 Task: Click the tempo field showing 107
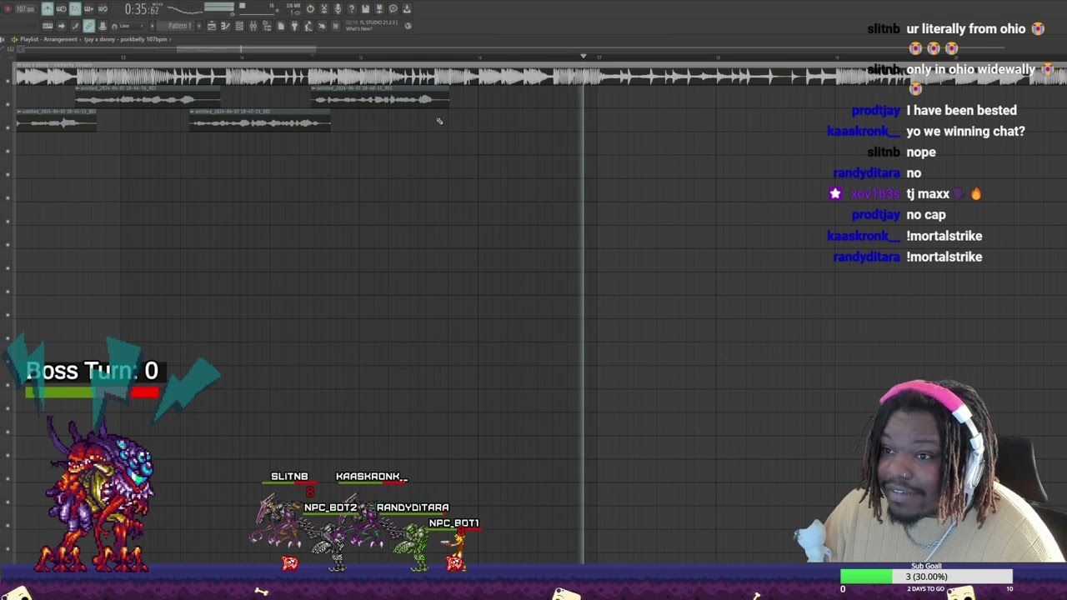pyautogui.click(x=25, y=8)
